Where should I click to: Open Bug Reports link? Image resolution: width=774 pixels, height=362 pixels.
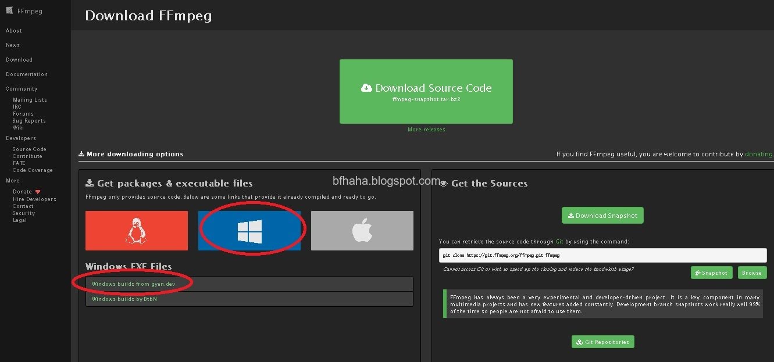click(29, 121)
